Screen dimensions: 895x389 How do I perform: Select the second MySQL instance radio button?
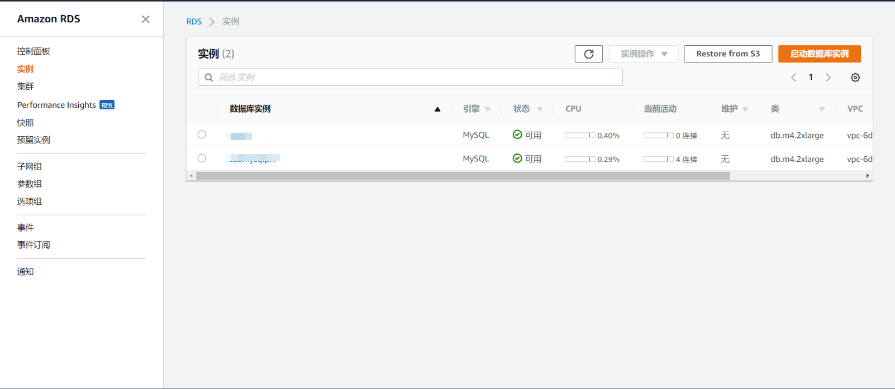pos(202,159)
